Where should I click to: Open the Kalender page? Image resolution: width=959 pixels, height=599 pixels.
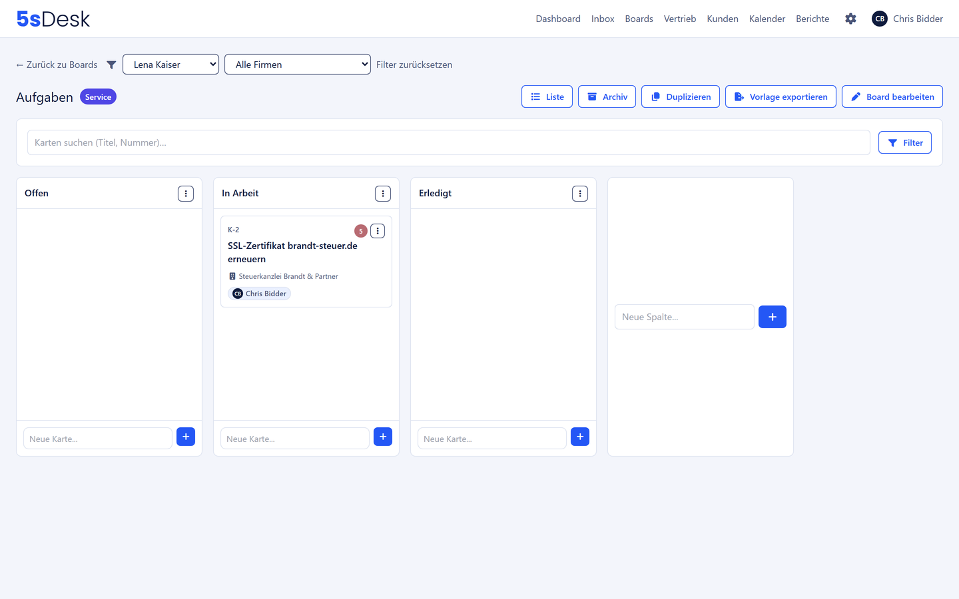pyautogui.click(x=767, y=19)
